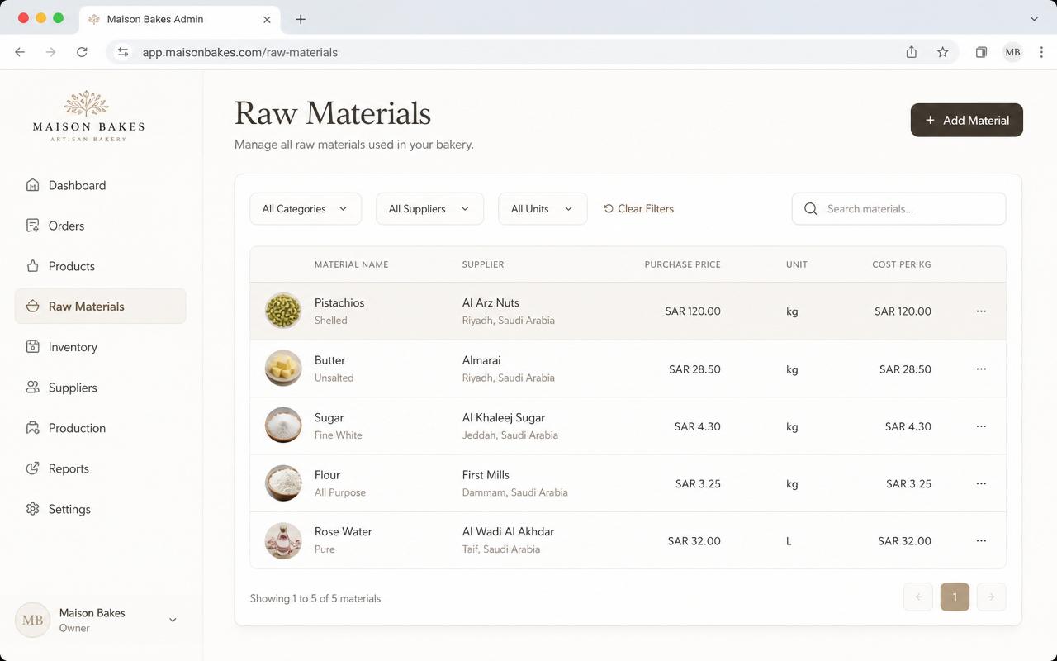This screenshot has height=661, width=1057.
Task: Open a new browser tab
Action: (x=301, y=19)
